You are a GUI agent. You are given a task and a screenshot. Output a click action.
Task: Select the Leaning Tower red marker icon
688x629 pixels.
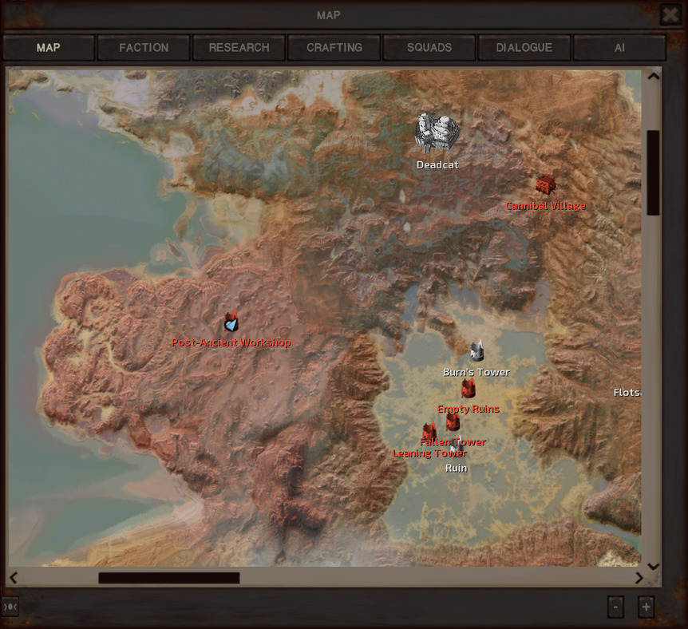click(429, 431)
